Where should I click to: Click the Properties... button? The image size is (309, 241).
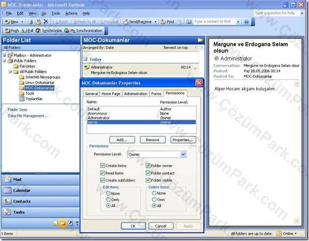pyautogui.click(x=183, y=140)
